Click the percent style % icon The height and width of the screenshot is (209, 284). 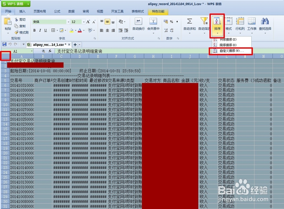pos(171,22)
